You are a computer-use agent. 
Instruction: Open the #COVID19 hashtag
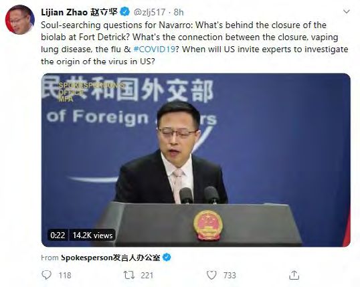tap(155, 49)
